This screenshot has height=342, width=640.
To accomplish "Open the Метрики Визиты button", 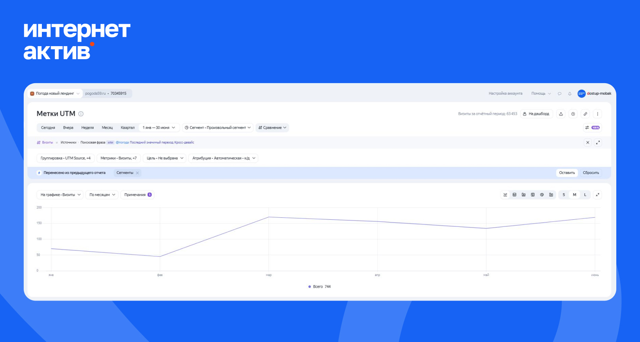I will tap(119, 158).
